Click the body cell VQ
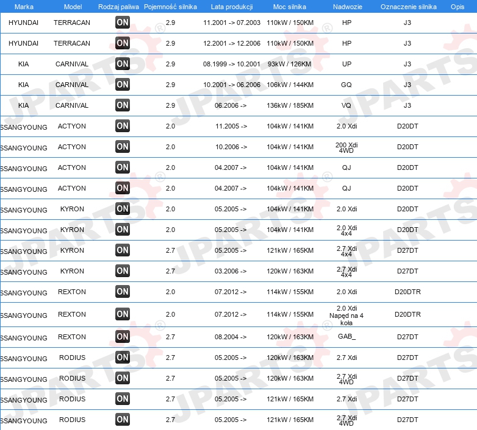477x430 pixels. 346,105
